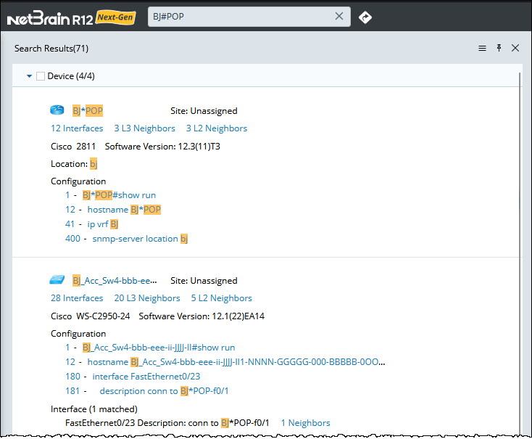Click Interface (1 matched) heading
The width and height of the screenshot is (532, 439).
(x=94, y=409)
